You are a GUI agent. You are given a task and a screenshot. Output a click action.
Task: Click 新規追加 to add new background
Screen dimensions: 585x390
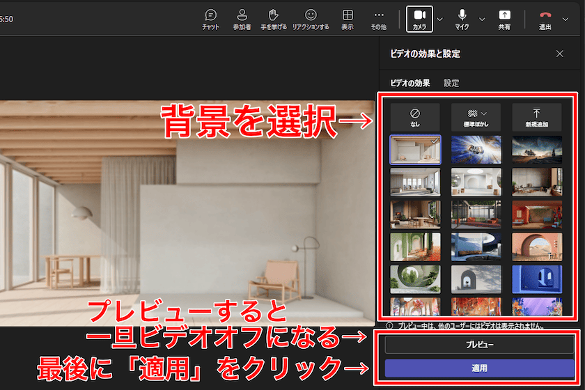tap(536, 116)
